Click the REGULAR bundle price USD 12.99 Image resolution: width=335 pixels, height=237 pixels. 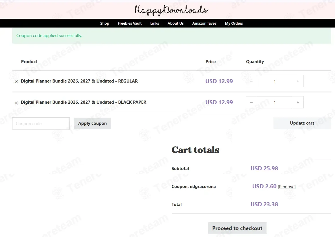[x=219, y=81]
